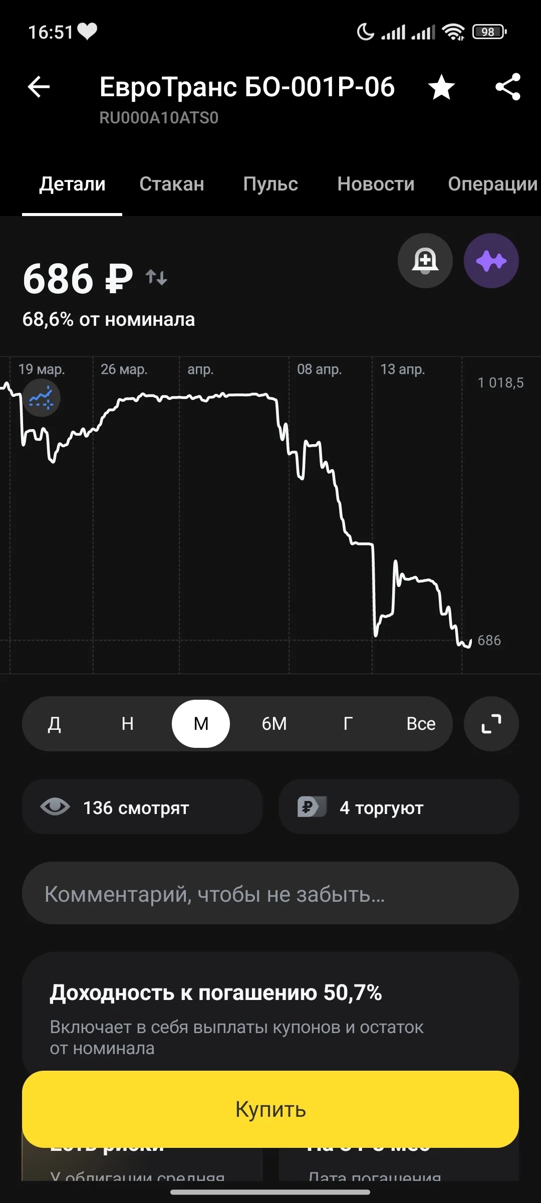The height and width of the screenshot is (1203, 541).
Task: Go back with the arrow icon
Action: [x=39, y=87]
